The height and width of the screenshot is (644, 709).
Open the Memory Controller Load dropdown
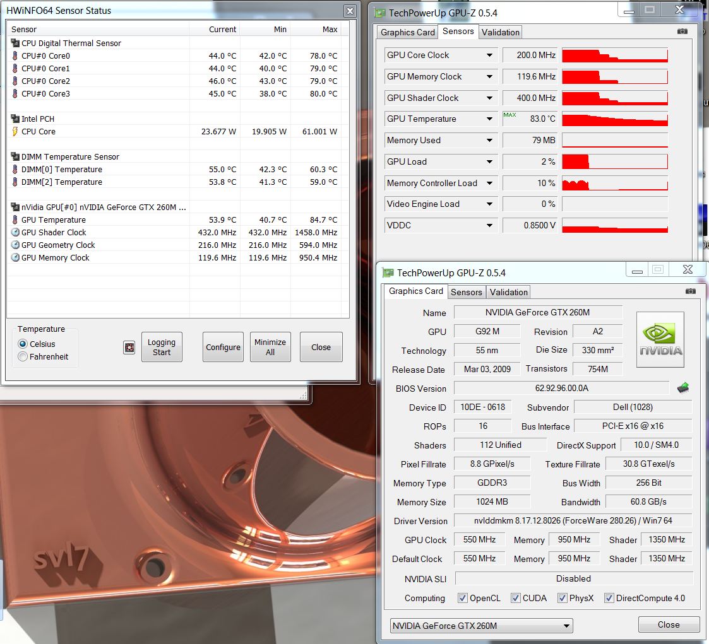click(x=489, y=184)
